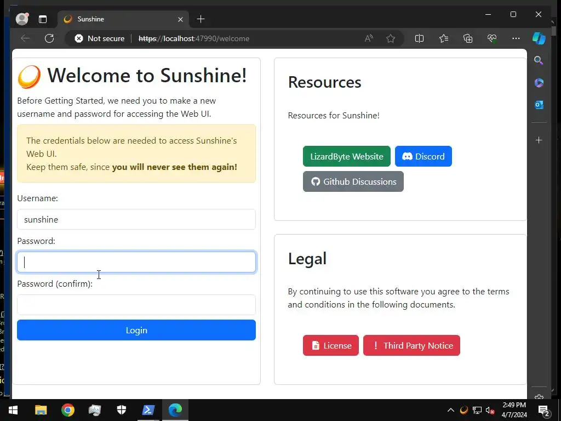561x421 pixels.
Task: Switch to the Sunshine browser tab
Action: [123, 19]
